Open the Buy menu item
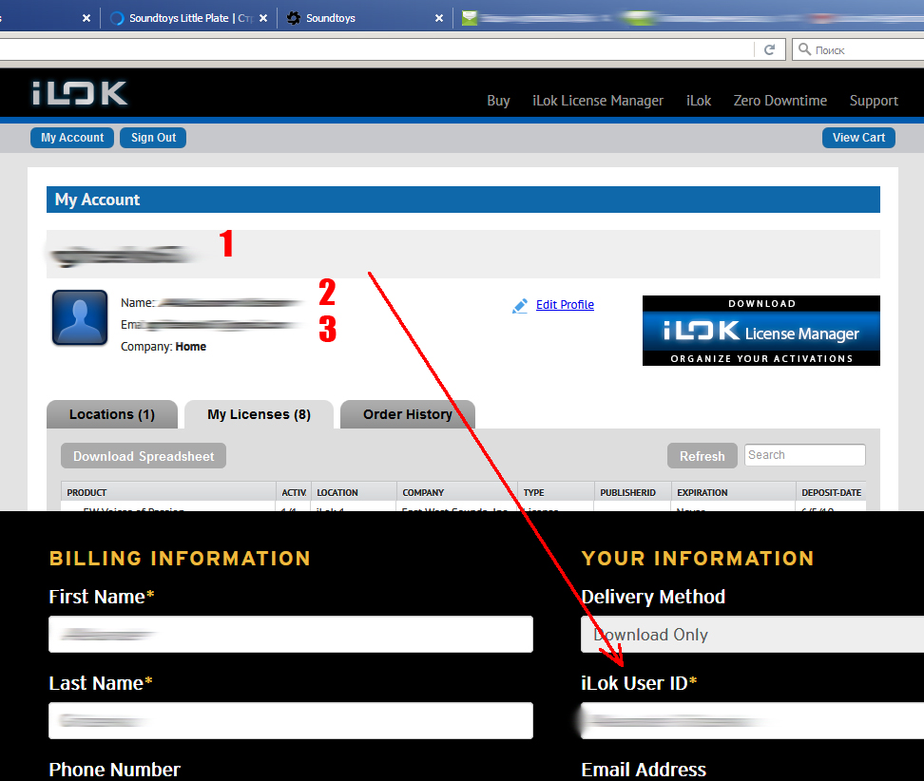Viewport: 924px width, 781px height. coord(498,101)
